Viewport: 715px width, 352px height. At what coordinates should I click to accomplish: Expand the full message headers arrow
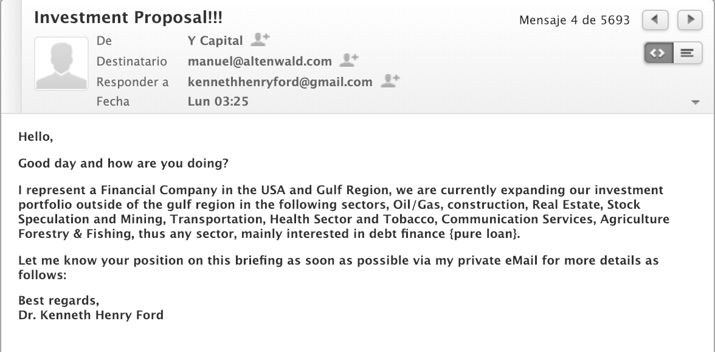696,103
